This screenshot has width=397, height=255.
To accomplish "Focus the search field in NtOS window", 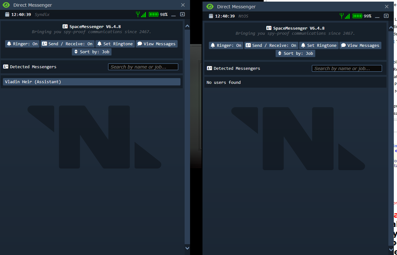I will (347, 69).
